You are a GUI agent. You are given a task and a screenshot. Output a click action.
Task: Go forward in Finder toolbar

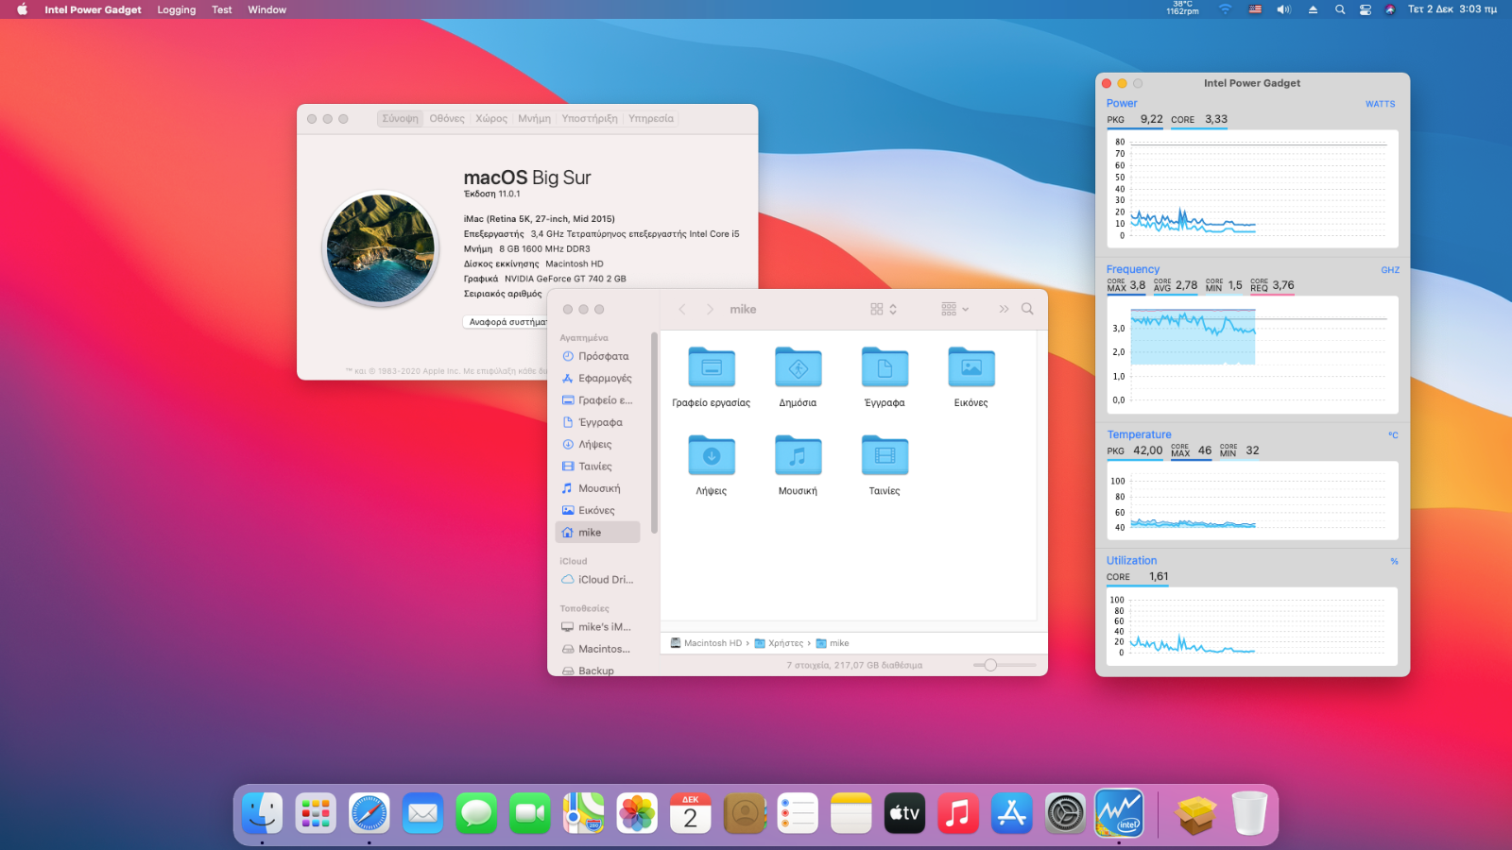point(710,309)
